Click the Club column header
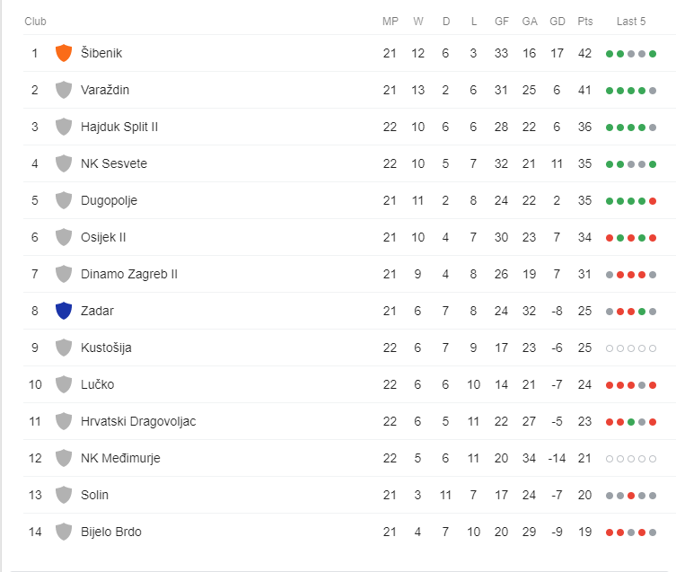This screenshot has height=572, width=676. pos(35,21)
